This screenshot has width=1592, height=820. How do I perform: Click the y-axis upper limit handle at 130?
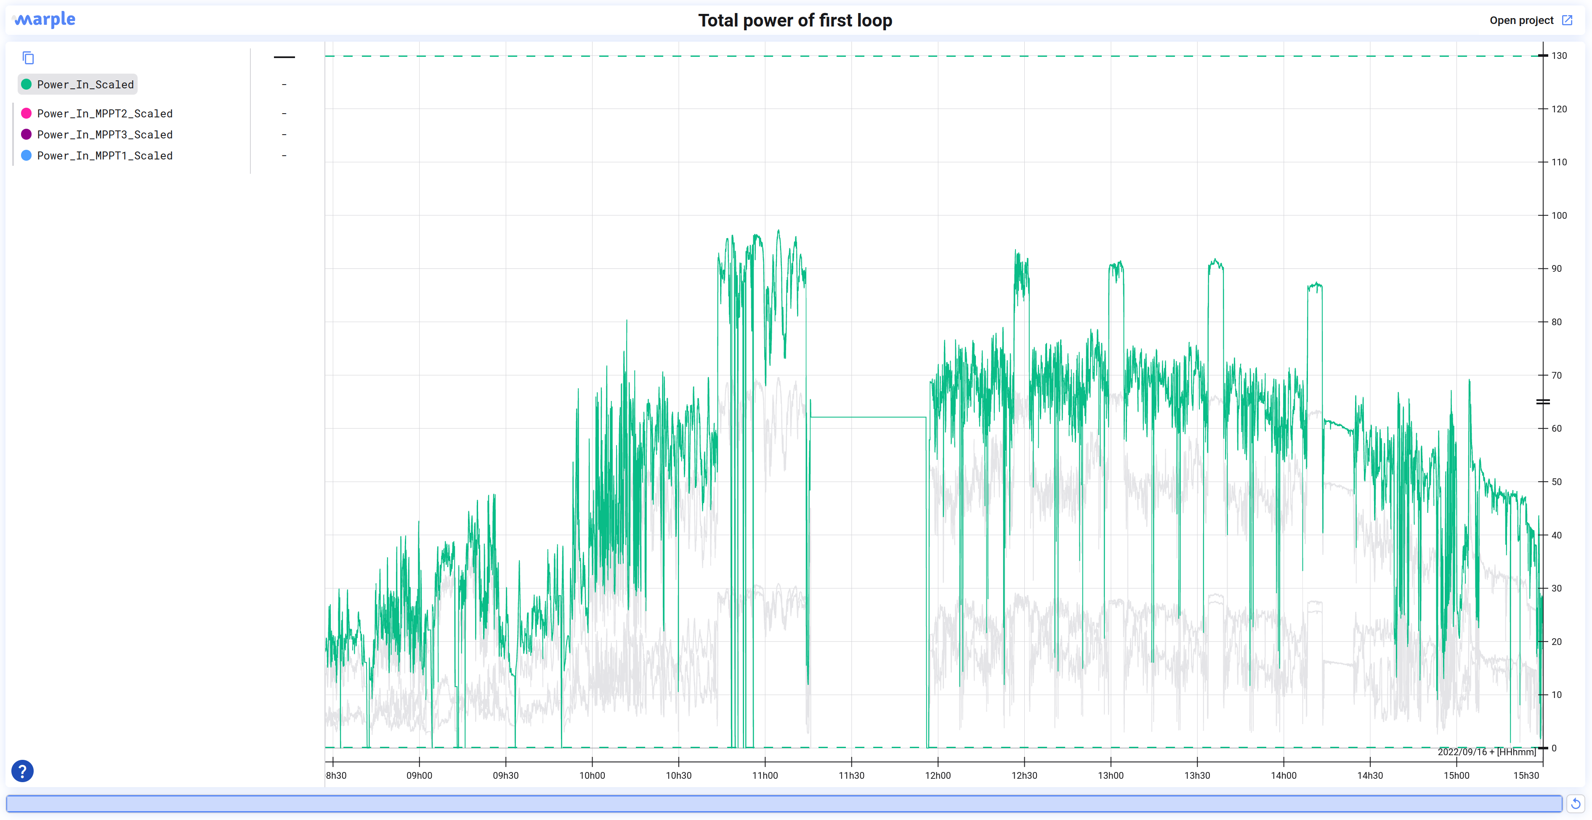point(1543,56)
